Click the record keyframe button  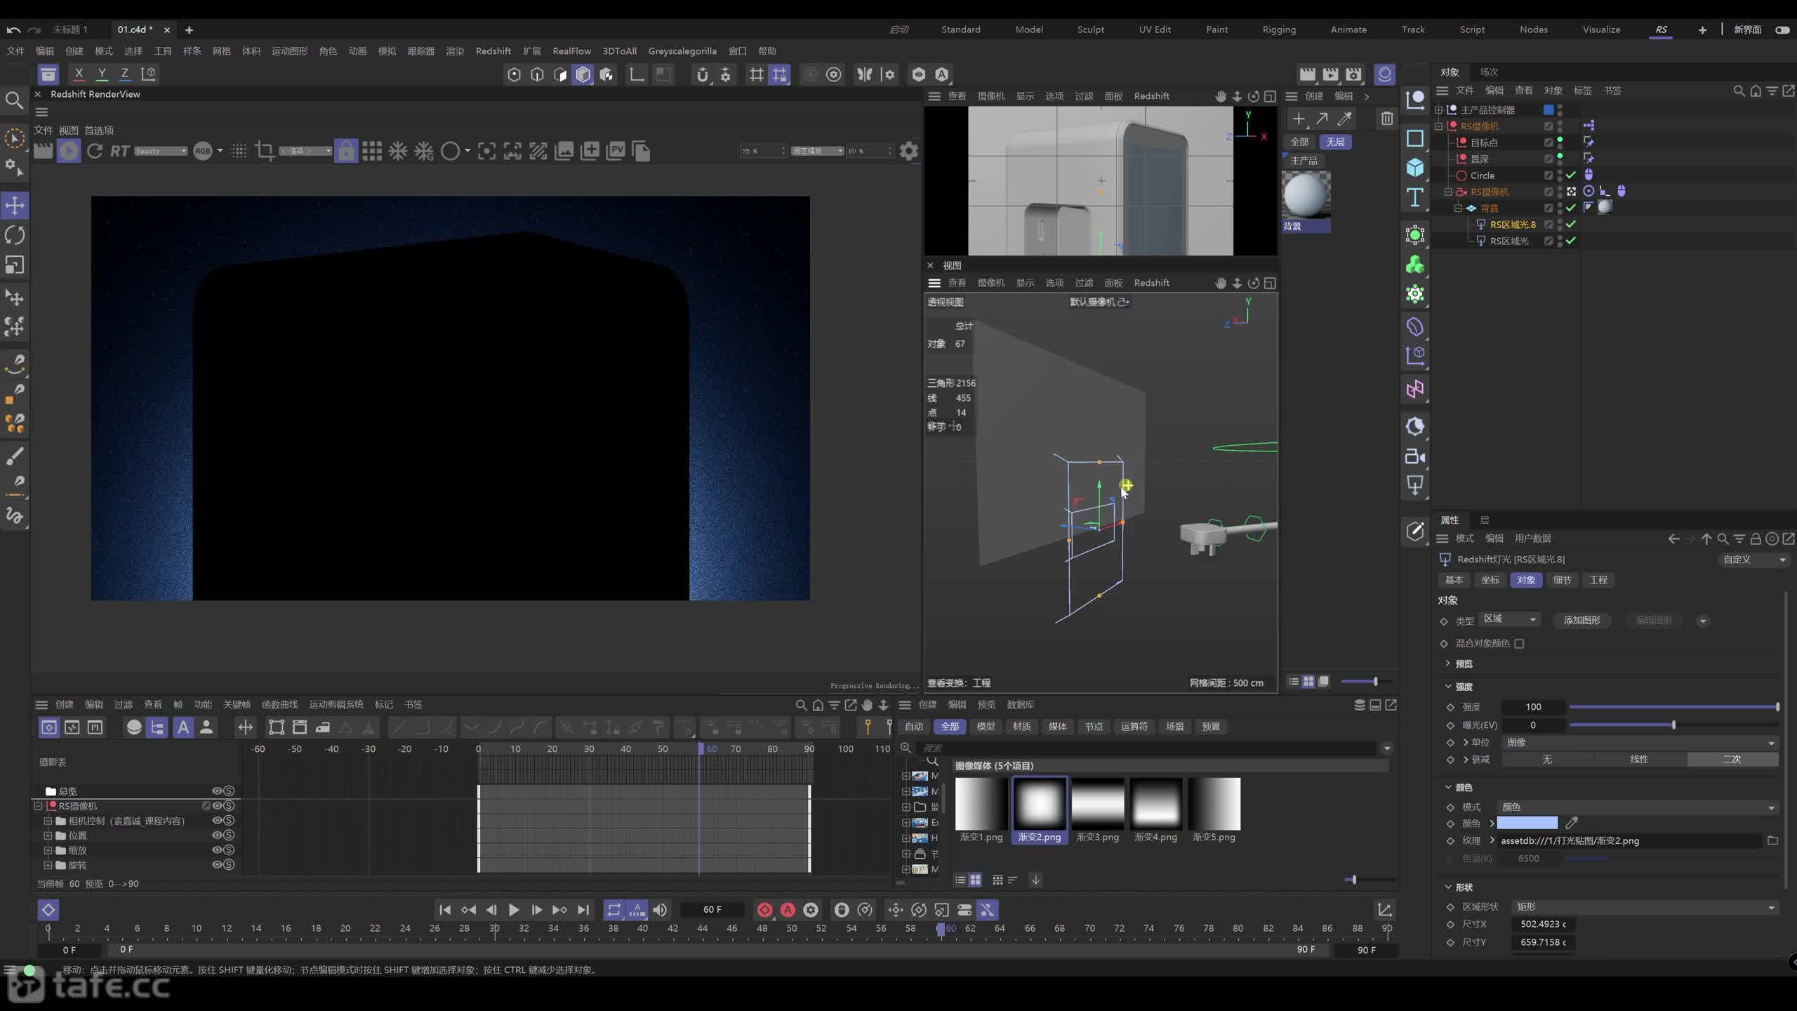(x=764, y=910)
